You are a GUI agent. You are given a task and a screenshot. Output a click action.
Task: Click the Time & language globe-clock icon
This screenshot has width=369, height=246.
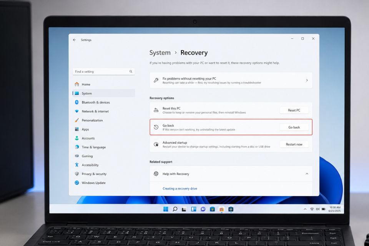coord(77,147)
